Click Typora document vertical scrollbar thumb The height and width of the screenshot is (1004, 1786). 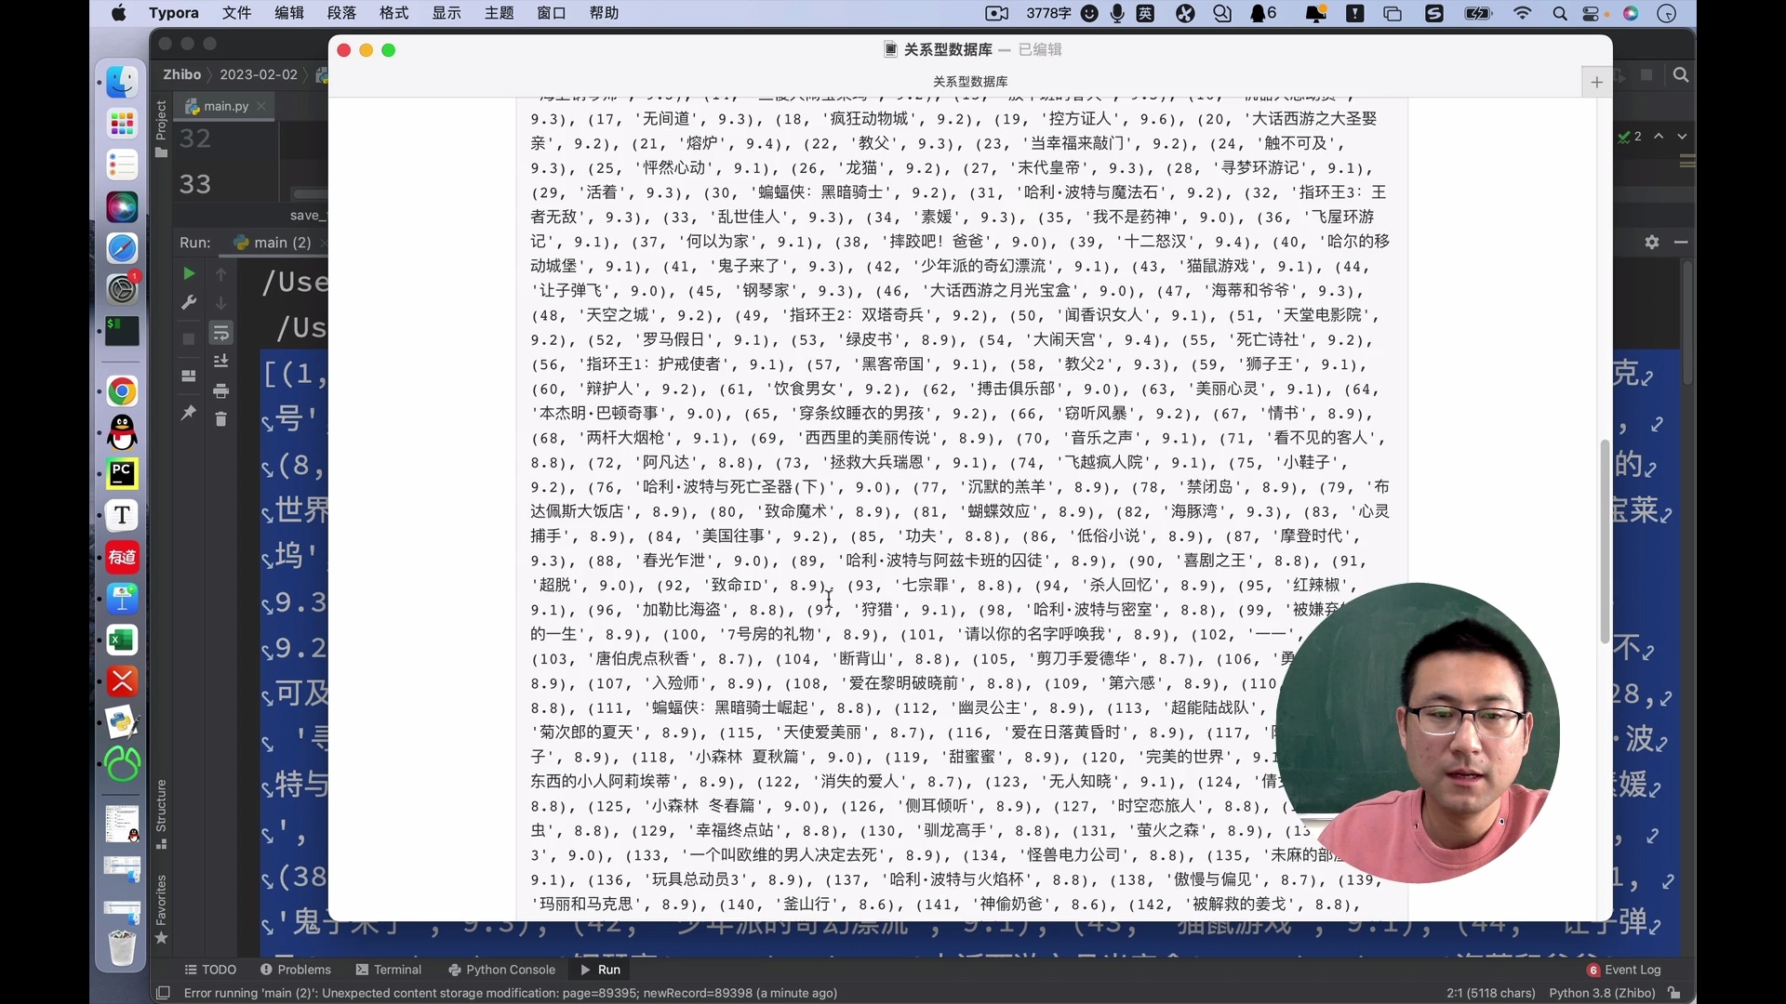tap(1605, 541)
